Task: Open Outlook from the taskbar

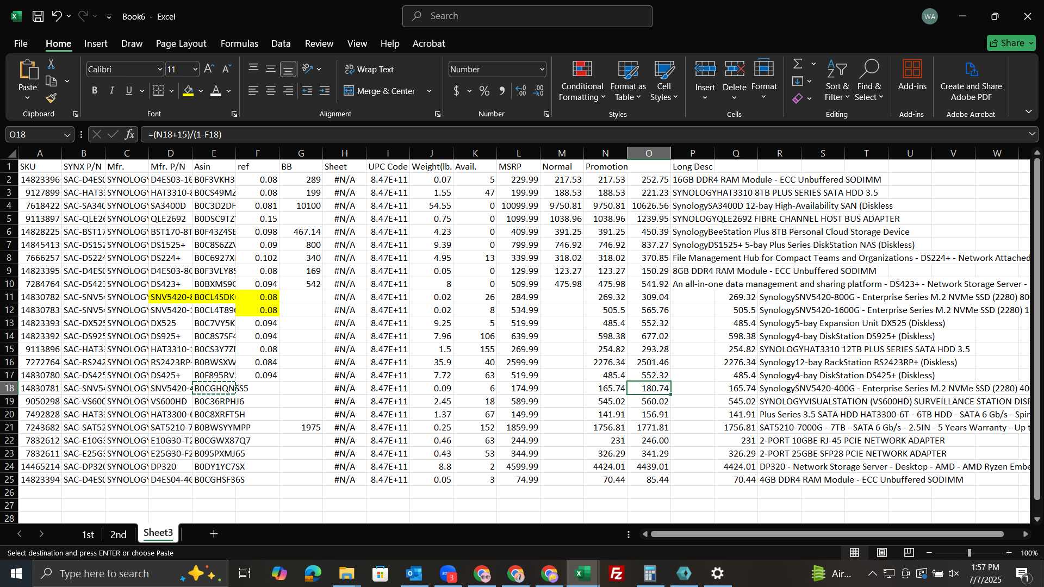Action: (414, 573)
